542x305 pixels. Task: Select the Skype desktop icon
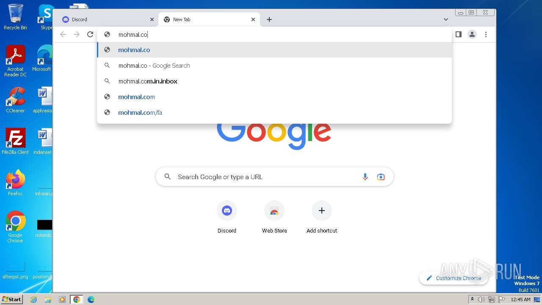point(46,17)
